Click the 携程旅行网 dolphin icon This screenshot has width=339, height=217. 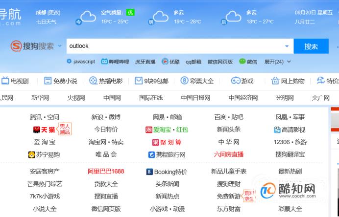(x=151, y=154)
